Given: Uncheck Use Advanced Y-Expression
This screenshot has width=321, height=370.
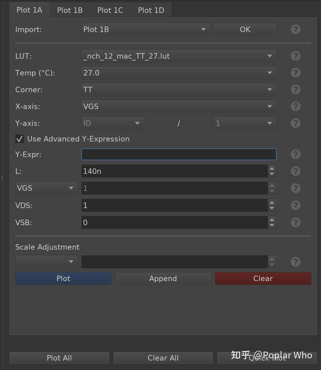Looking at the screenshot, I should [19, 139].
